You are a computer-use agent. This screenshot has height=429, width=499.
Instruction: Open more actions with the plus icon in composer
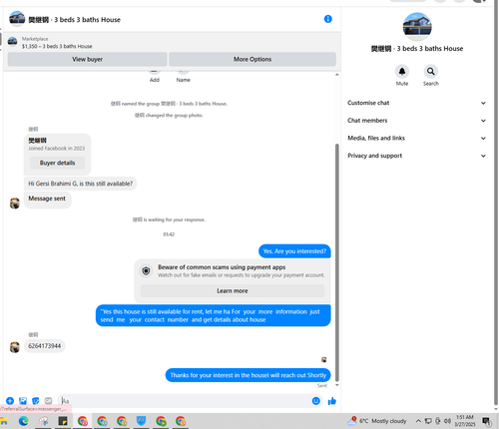(10, 401)
